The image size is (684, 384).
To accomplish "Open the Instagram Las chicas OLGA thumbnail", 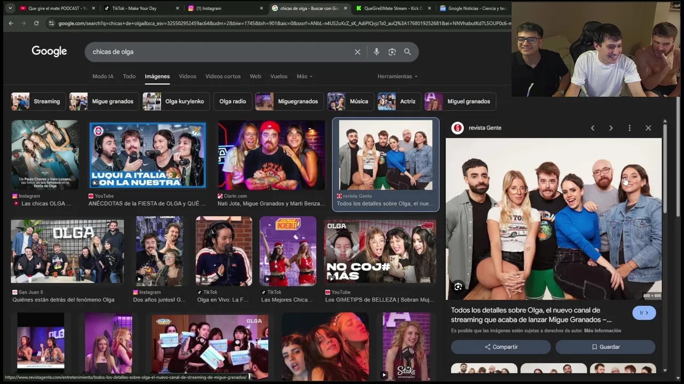I will (45, 155).
